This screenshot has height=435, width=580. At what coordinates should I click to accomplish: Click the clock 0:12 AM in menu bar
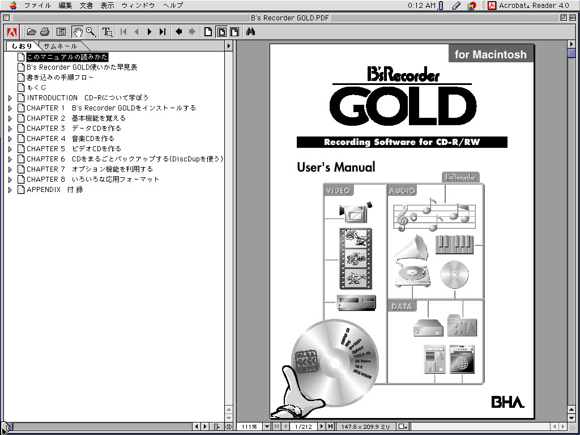(421, 5)
